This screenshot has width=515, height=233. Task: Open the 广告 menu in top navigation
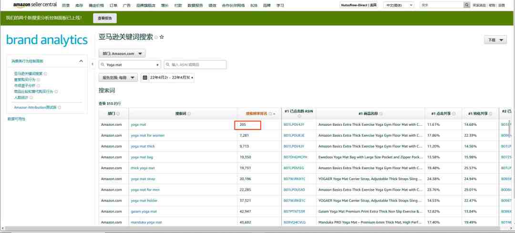tap(126, 6)
